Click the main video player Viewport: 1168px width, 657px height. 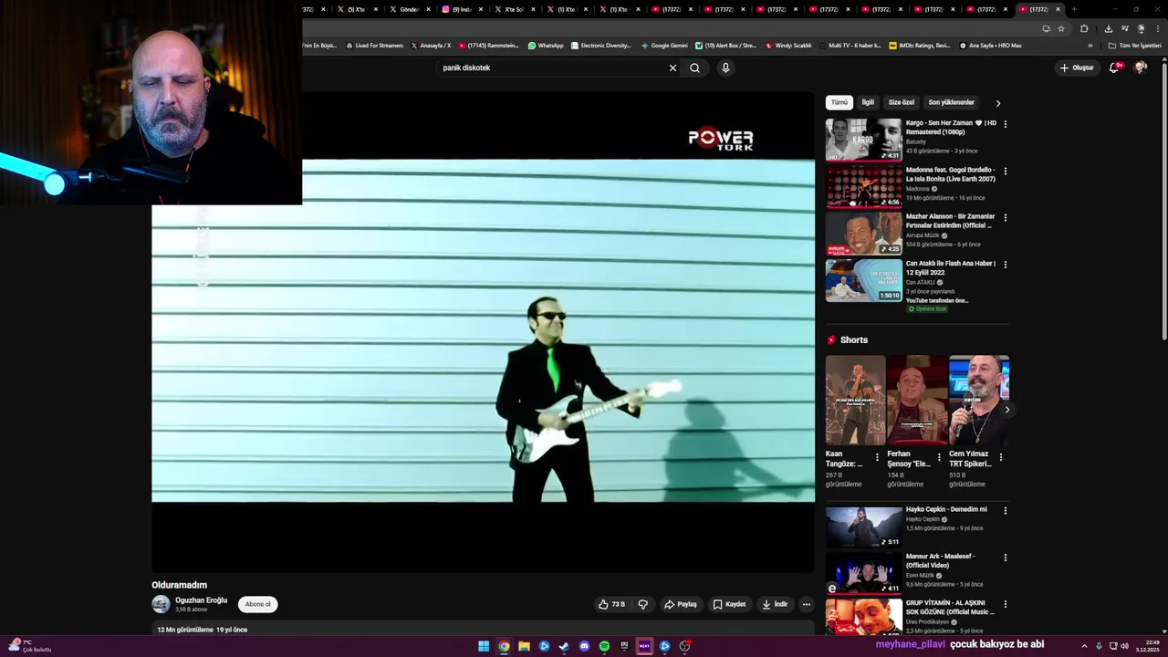pyautogui.click(x=483, y=330)
